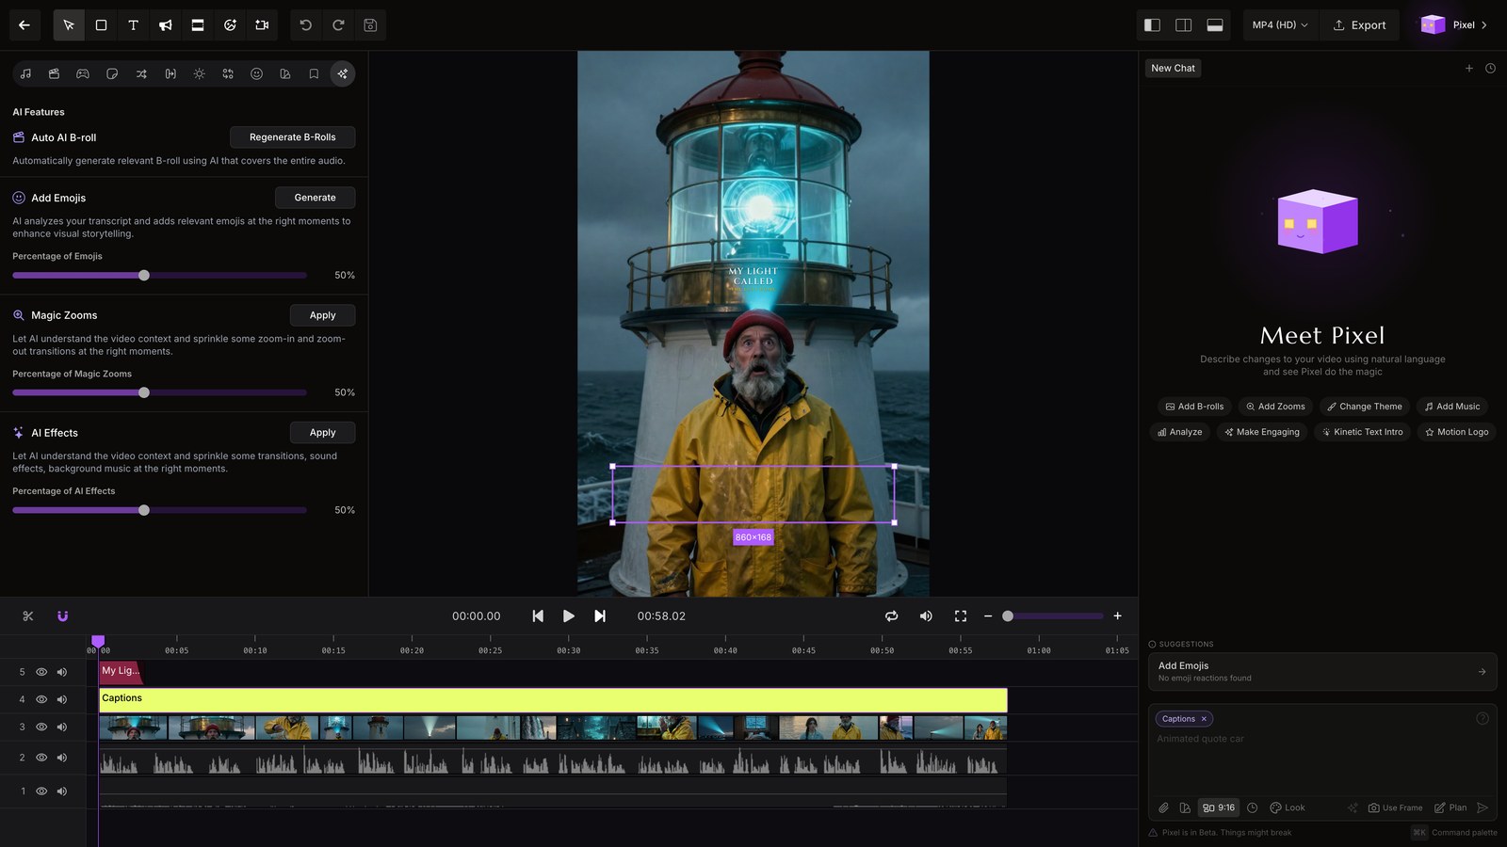
Task: Open the music panel icon
Action: (25, 73)
